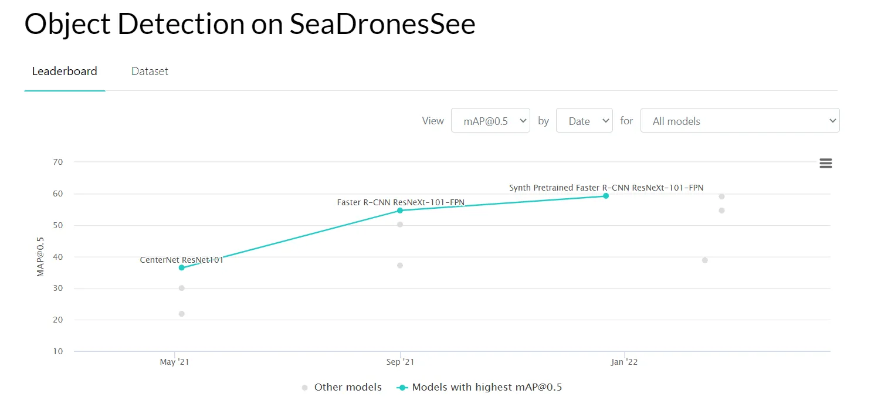Click the Faster R-CNN ResNeXt-101-FPN teal data point
Viewport: 871px width, 407px height.
(x=400, y=211)
